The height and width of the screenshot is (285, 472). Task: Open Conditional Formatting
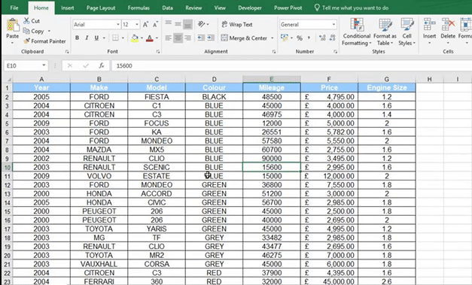click(x=357, y=32)
